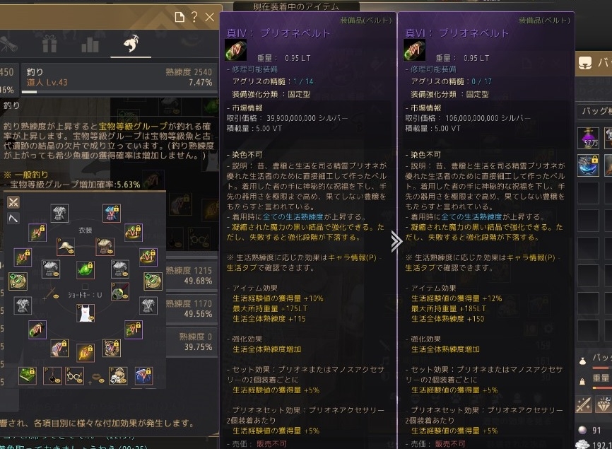612x449 pixels.
Task: Tick the small checkbox above ショートキー：U
Action: pyautogui.click(x=85, y=287)
